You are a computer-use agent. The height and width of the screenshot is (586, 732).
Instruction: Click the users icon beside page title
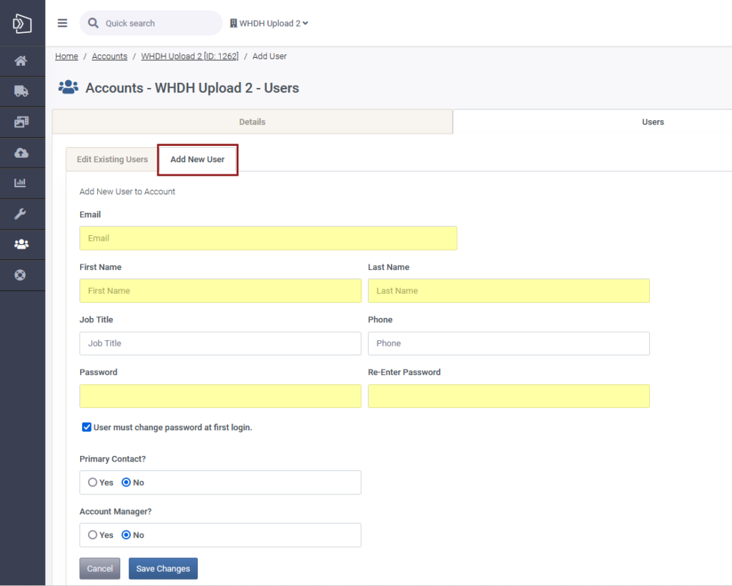68,87
